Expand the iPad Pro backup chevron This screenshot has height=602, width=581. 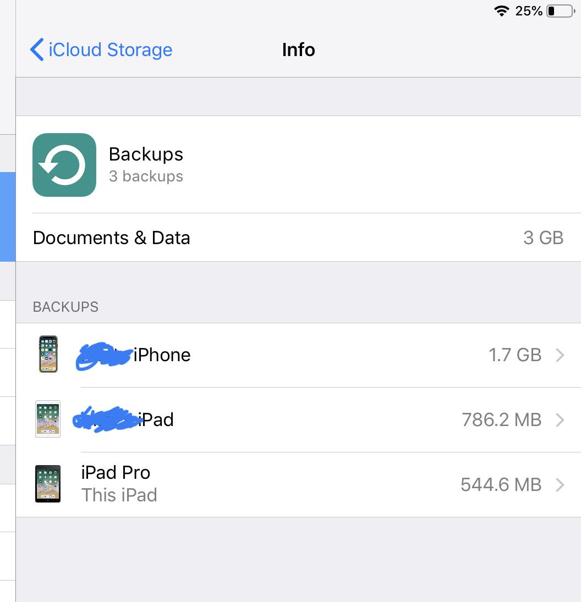point(560,485)
